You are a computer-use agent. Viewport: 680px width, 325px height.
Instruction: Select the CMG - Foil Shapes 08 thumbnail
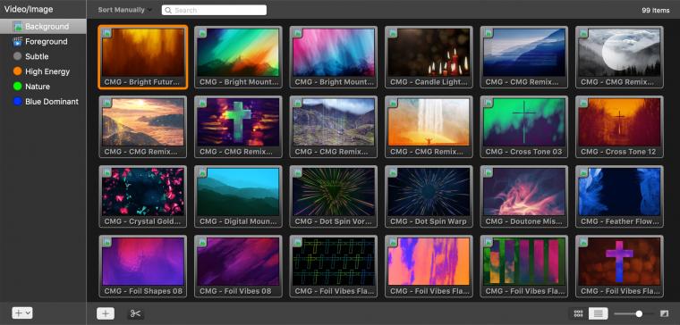pos(143,266)
